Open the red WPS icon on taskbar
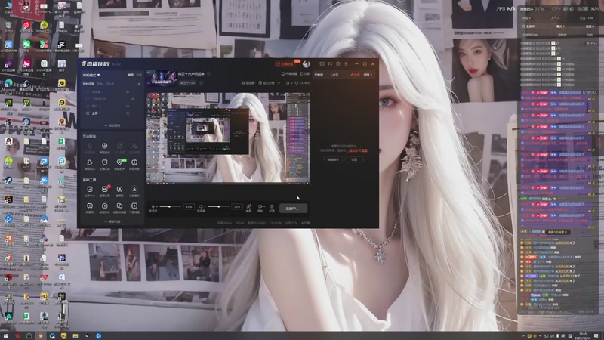The image size is (604, 340). click(x=17, y=335)
